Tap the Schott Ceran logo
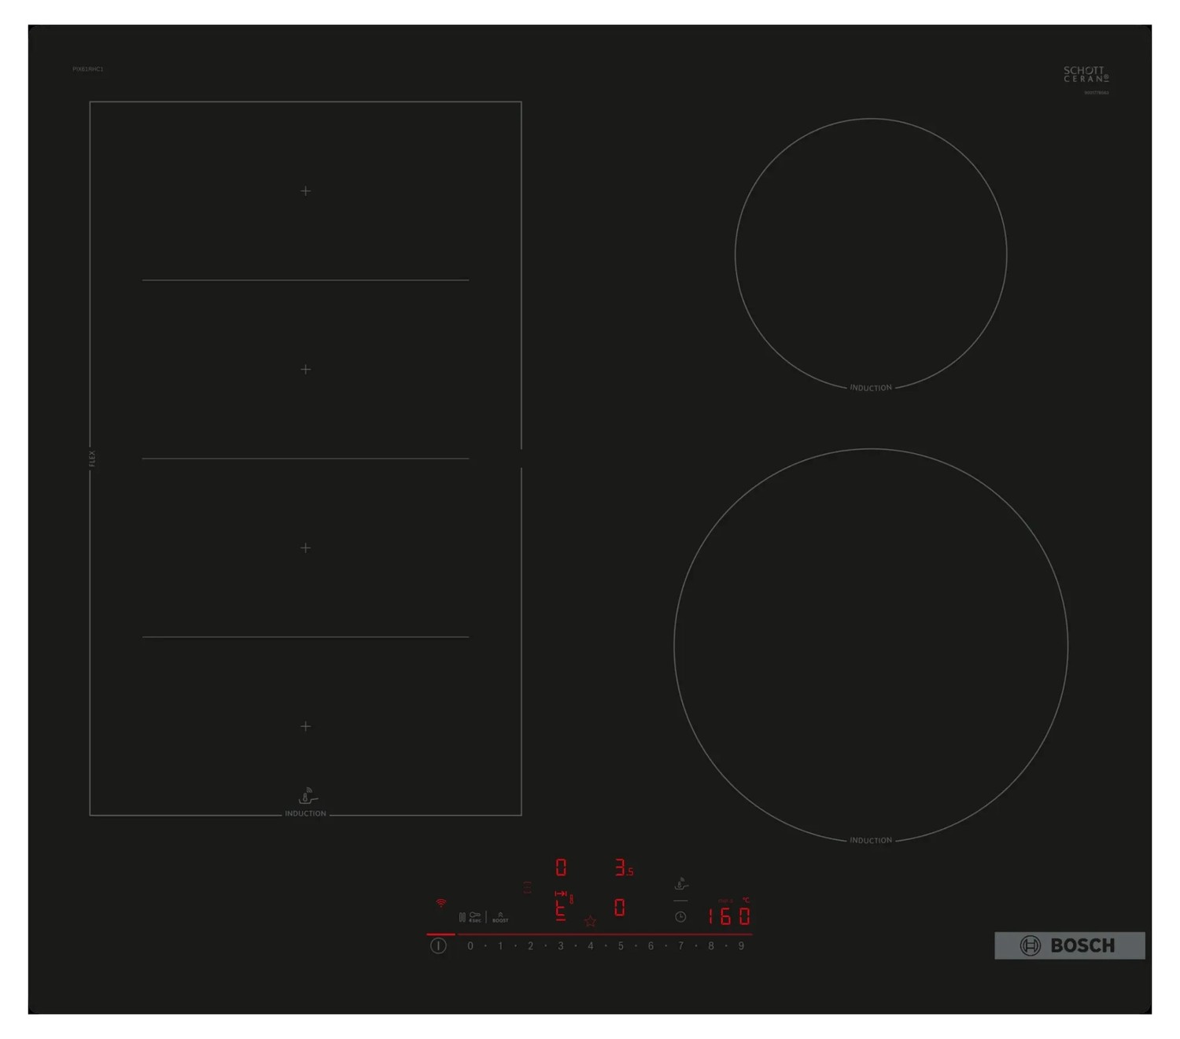This screenshot has width=1180, height=1039. point(1086,75)
